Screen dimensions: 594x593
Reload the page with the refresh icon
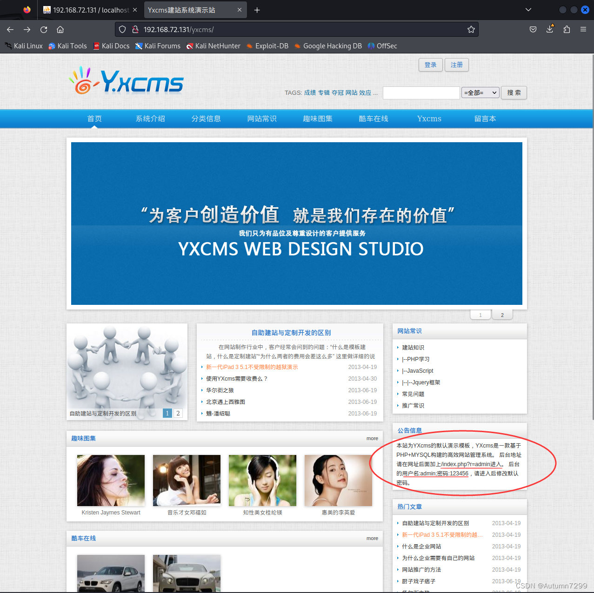(44, 29)
